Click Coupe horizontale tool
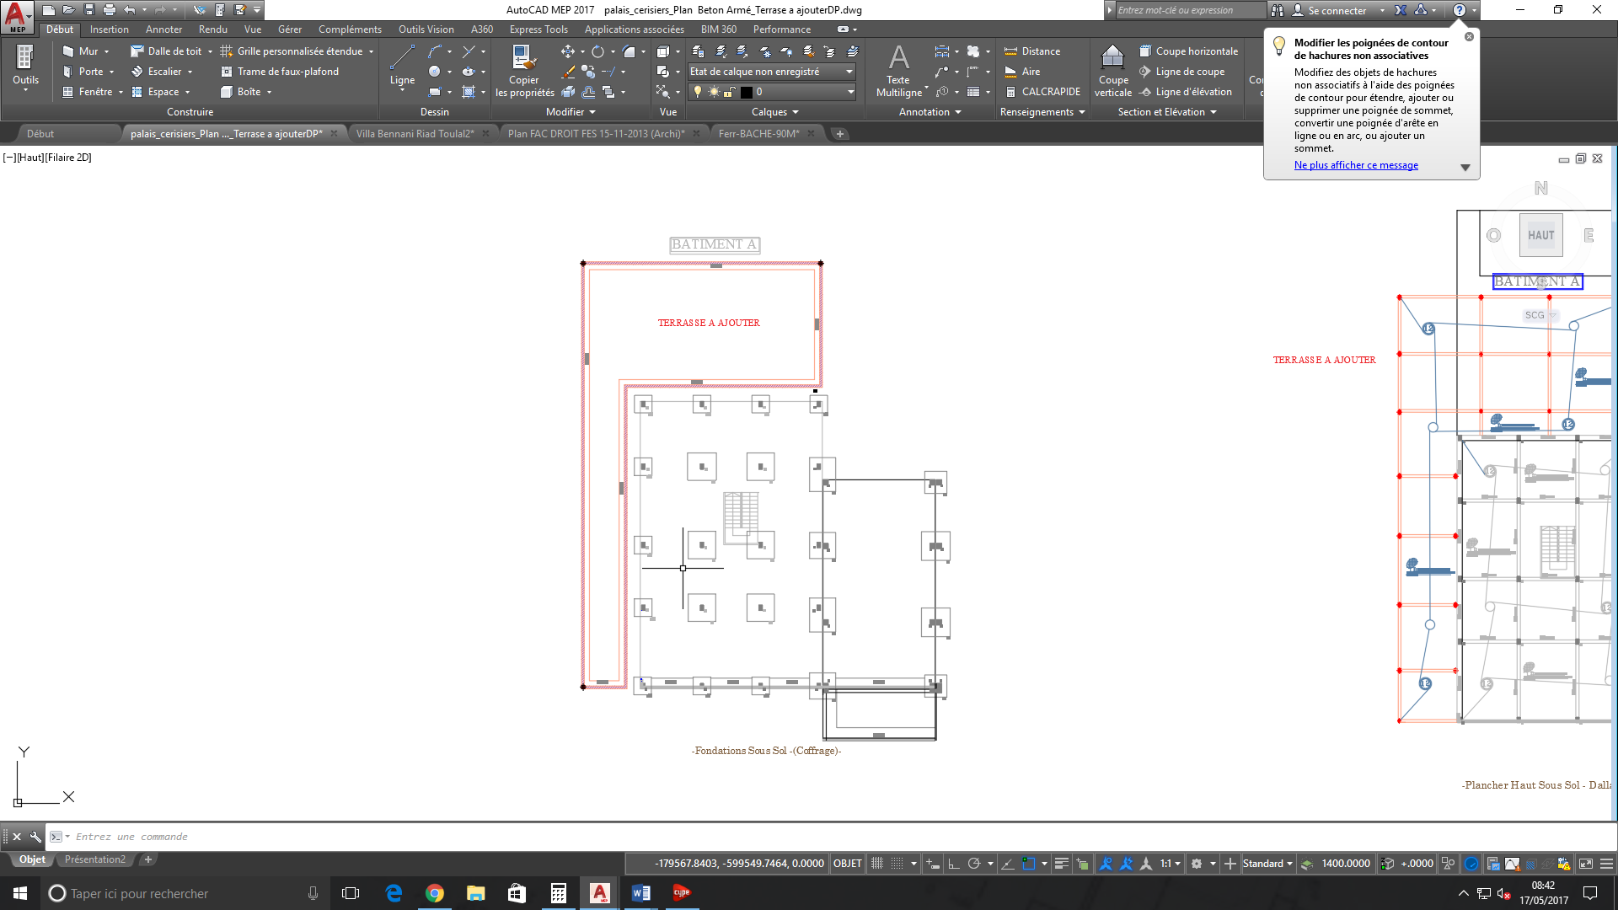1618x910 pixels. (x=1188, y=51)
